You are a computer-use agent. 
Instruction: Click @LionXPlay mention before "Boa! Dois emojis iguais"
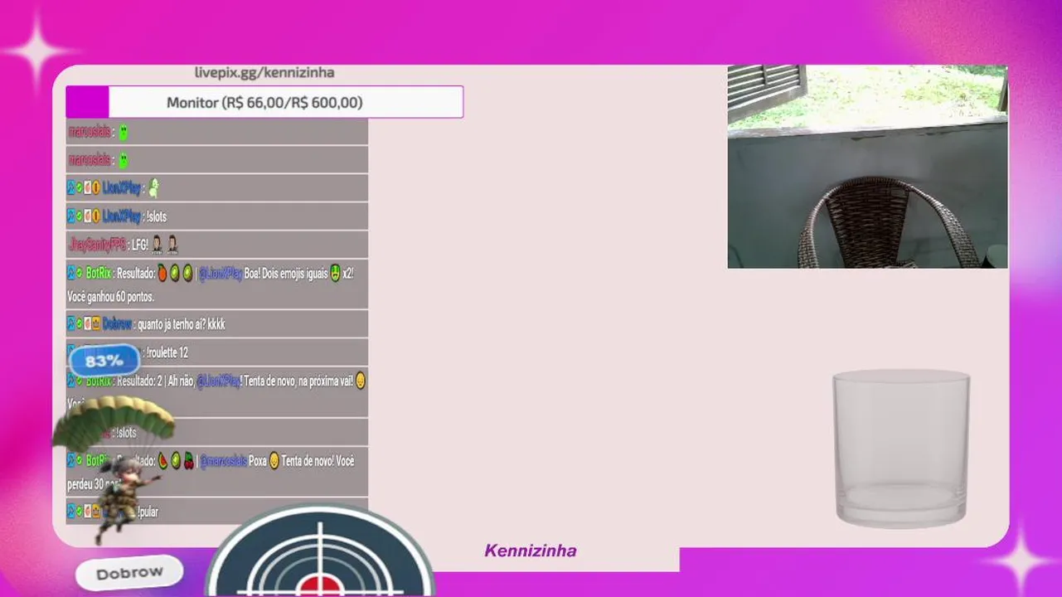pos(221,273)
